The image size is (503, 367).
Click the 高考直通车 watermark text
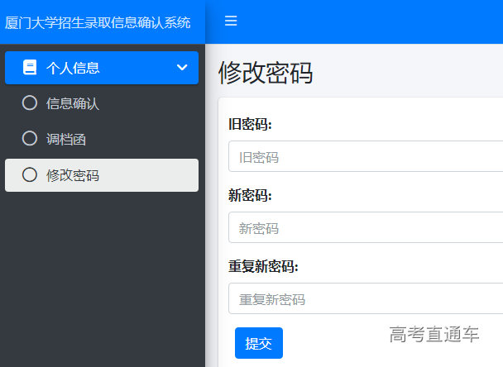(x=434, y=335)
